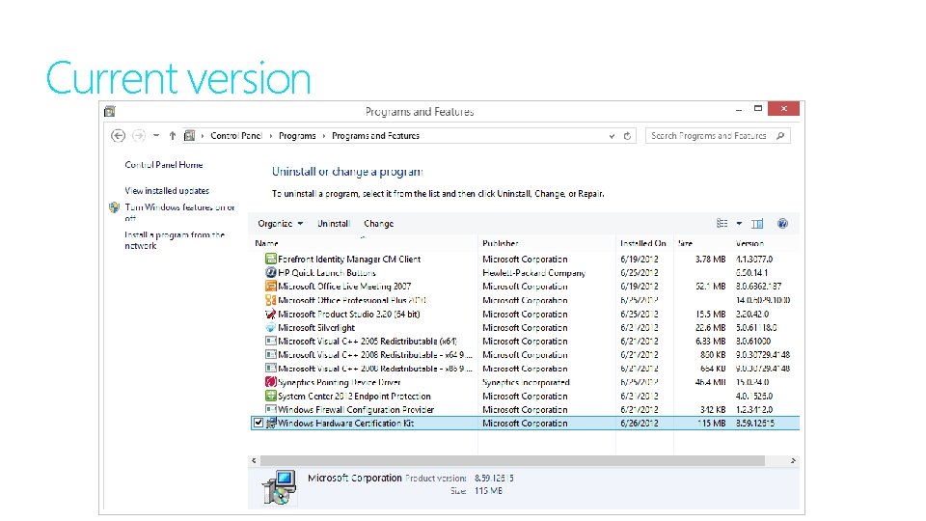The image size is (926, 521).
Task: Go up one level with Up arrow
Action: pyautogui.click(x=173, y=136)
